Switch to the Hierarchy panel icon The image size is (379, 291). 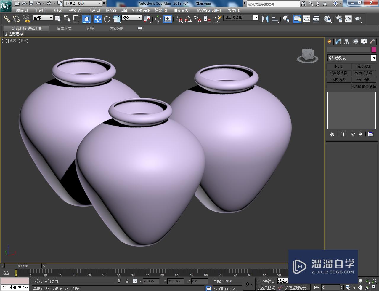(347, 41)
